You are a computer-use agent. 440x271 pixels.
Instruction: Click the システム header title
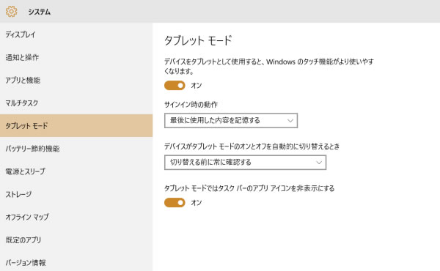(x=40, y=12)
